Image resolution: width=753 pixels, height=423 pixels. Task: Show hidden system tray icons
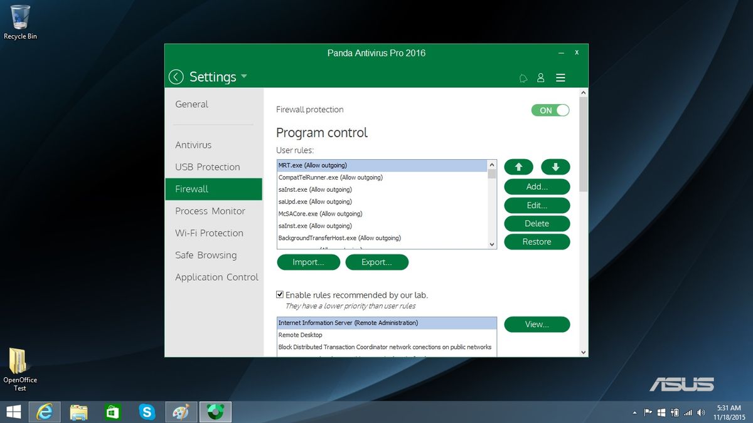click(634, 413)
